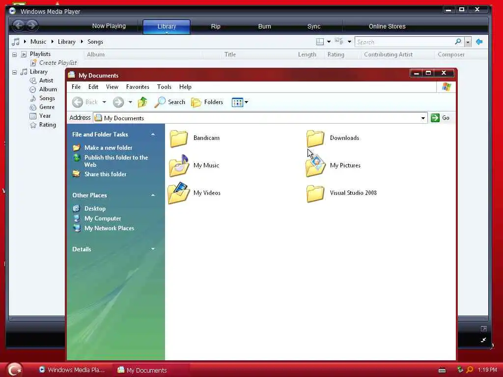The width and height of the screenshot is (503, 377).
Task: Open the Edit menu
Action: pos(93,87)
